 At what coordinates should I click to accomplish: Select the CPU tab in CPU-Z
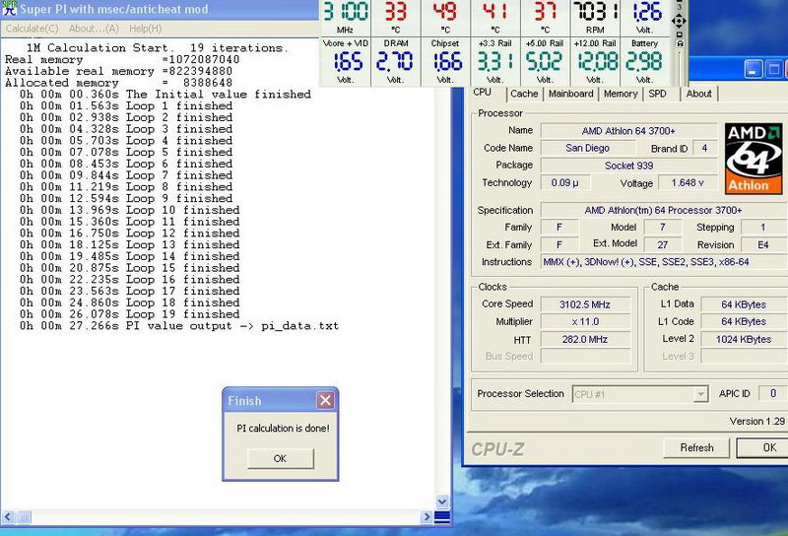[x=482, y=93]
